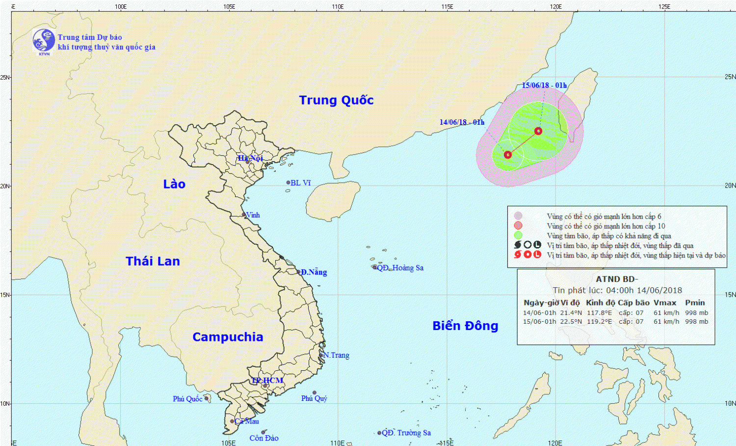
Task: Click the 'Trung tâm Dự báo' title text
Action: (x=90, y=37)
